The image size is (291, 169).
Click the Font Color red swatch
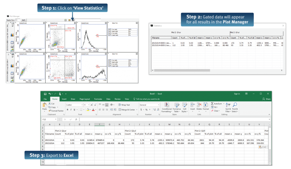[x=93, y=110]
